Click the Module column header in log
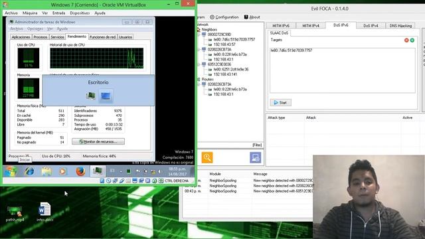This screenshot has width=425, height=239. point(215,174)
